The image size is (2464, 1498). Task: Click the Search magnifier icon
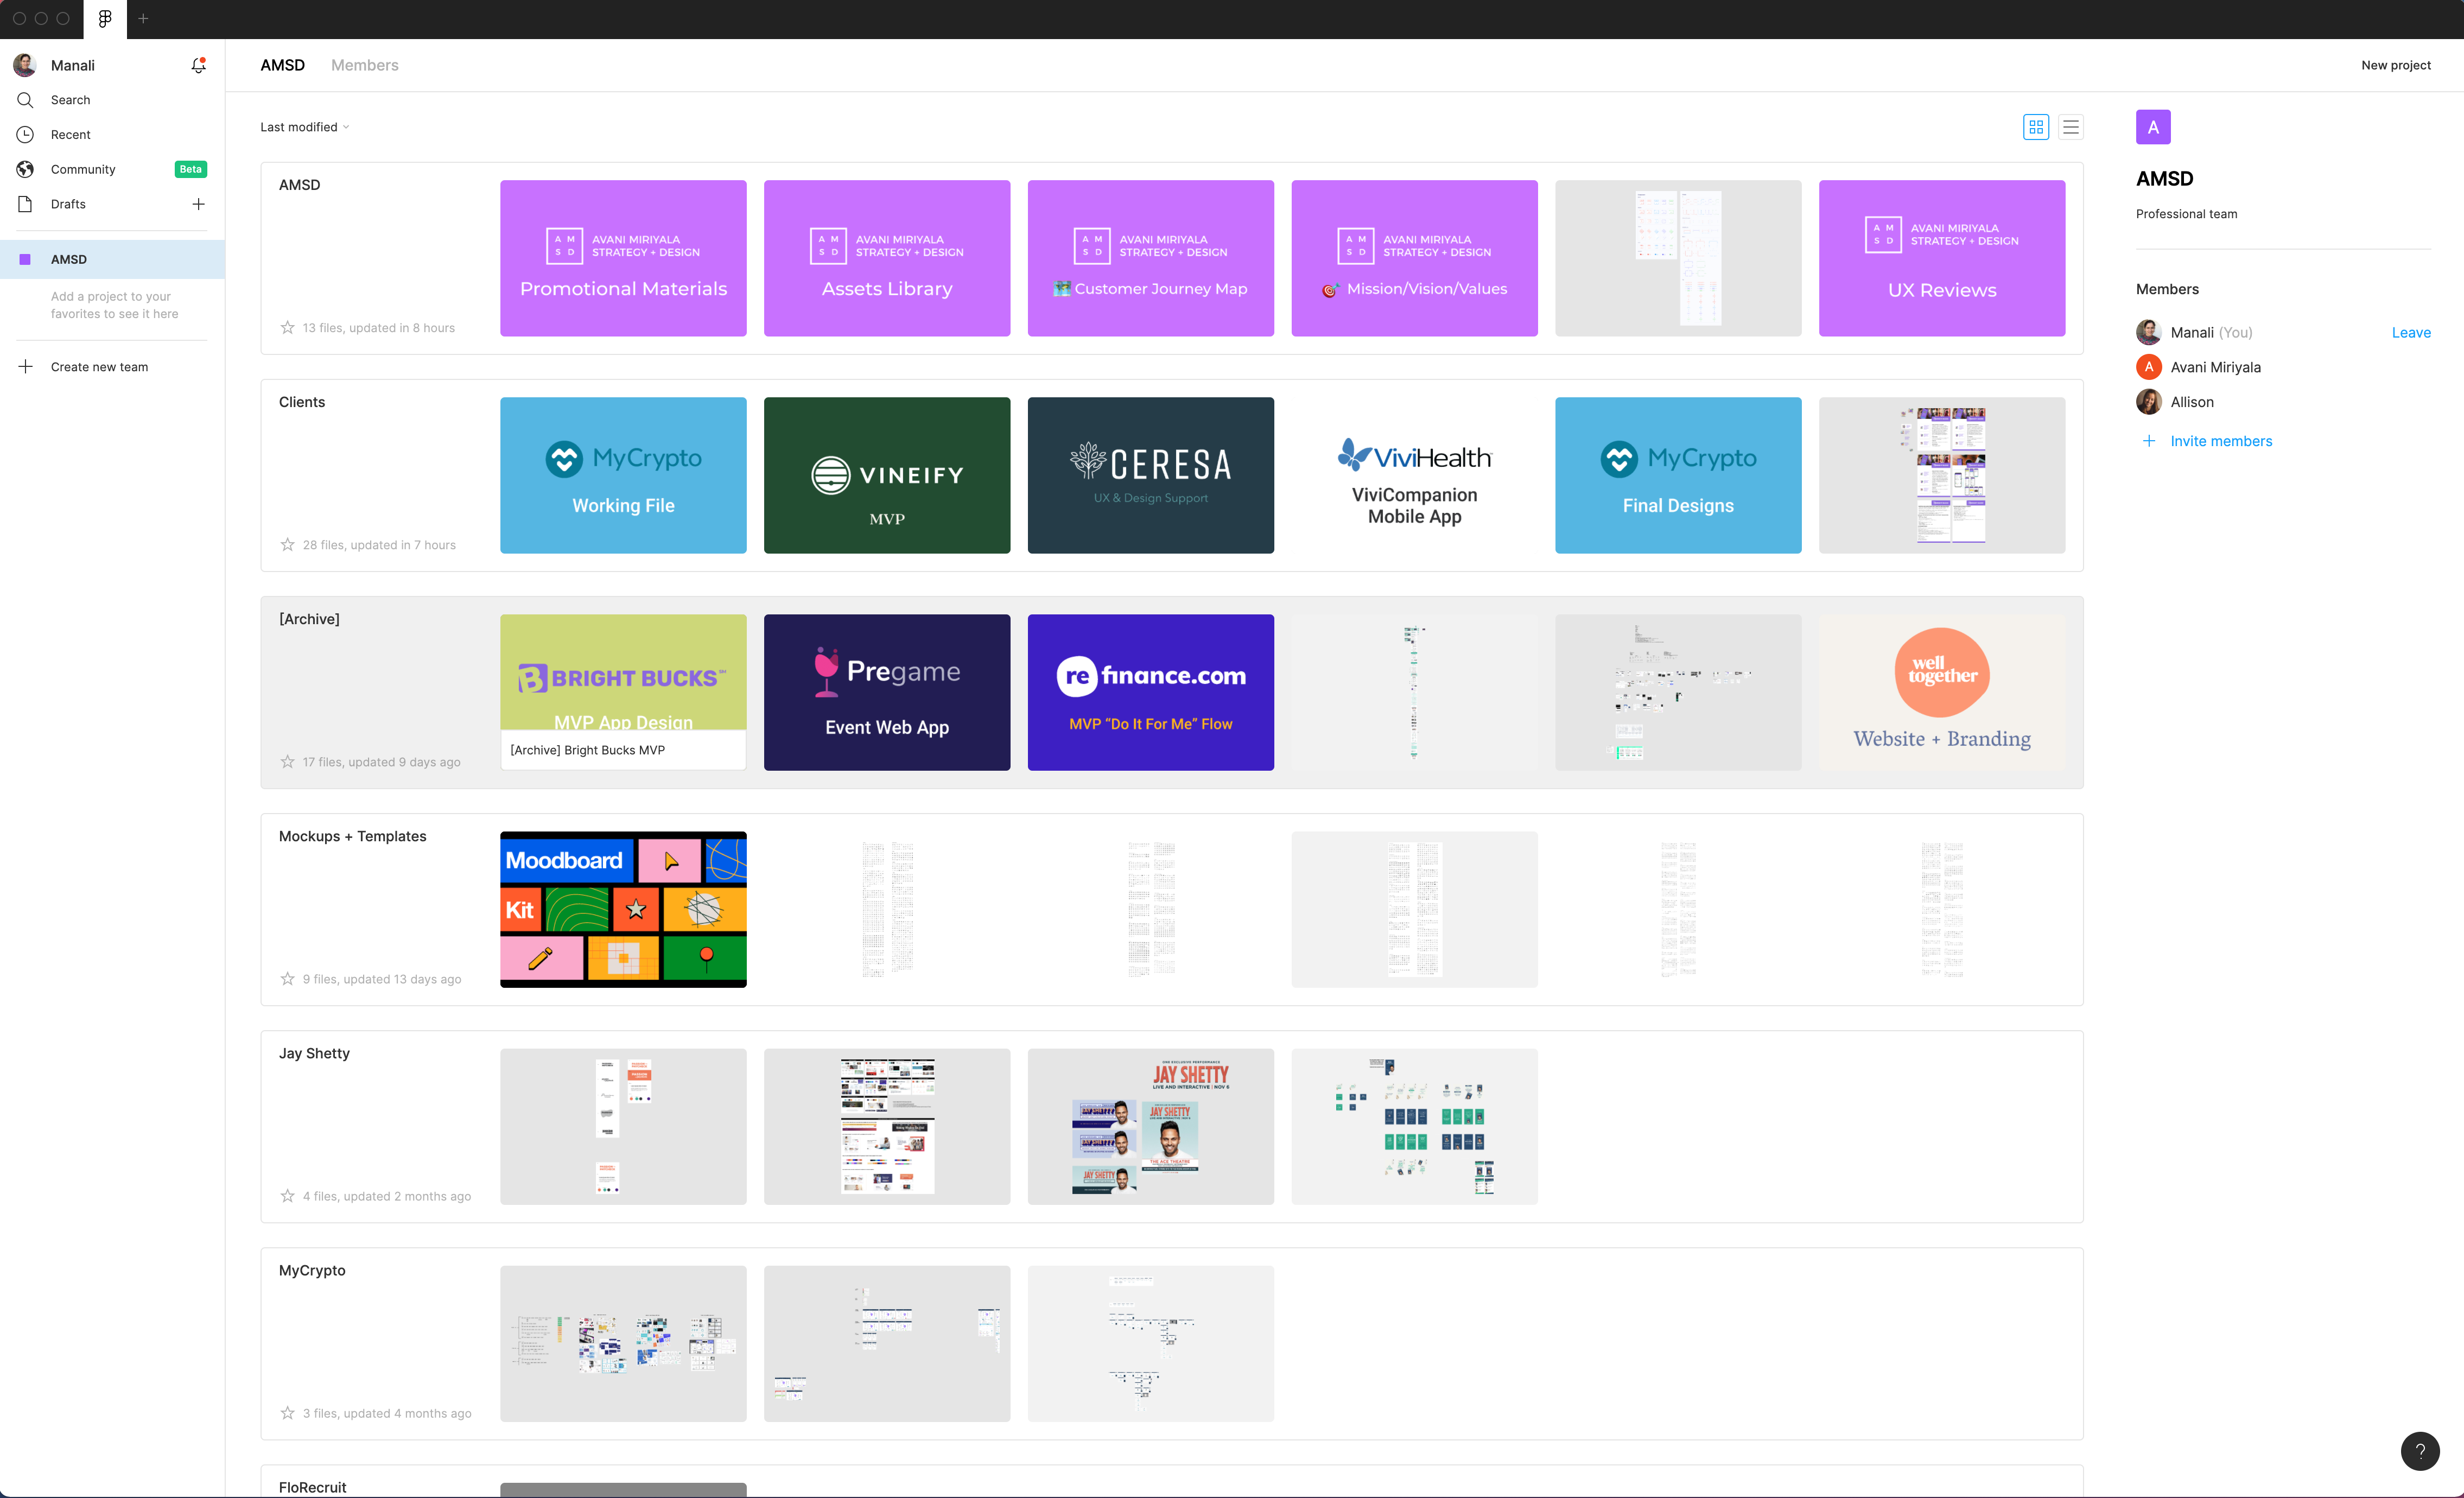pos(26,100)
